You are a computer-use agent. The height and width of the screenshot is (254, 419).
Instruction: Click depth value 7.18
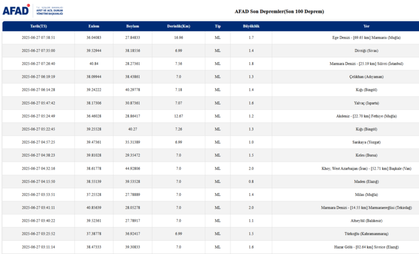click(178, 90)
